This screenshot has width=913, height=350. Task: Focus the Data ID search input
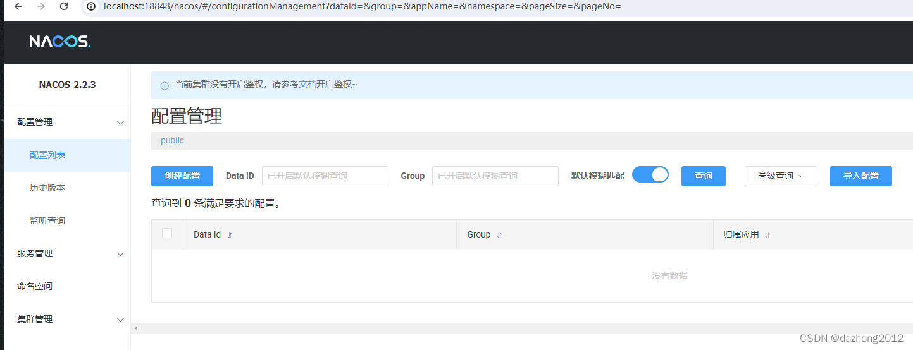325,176
